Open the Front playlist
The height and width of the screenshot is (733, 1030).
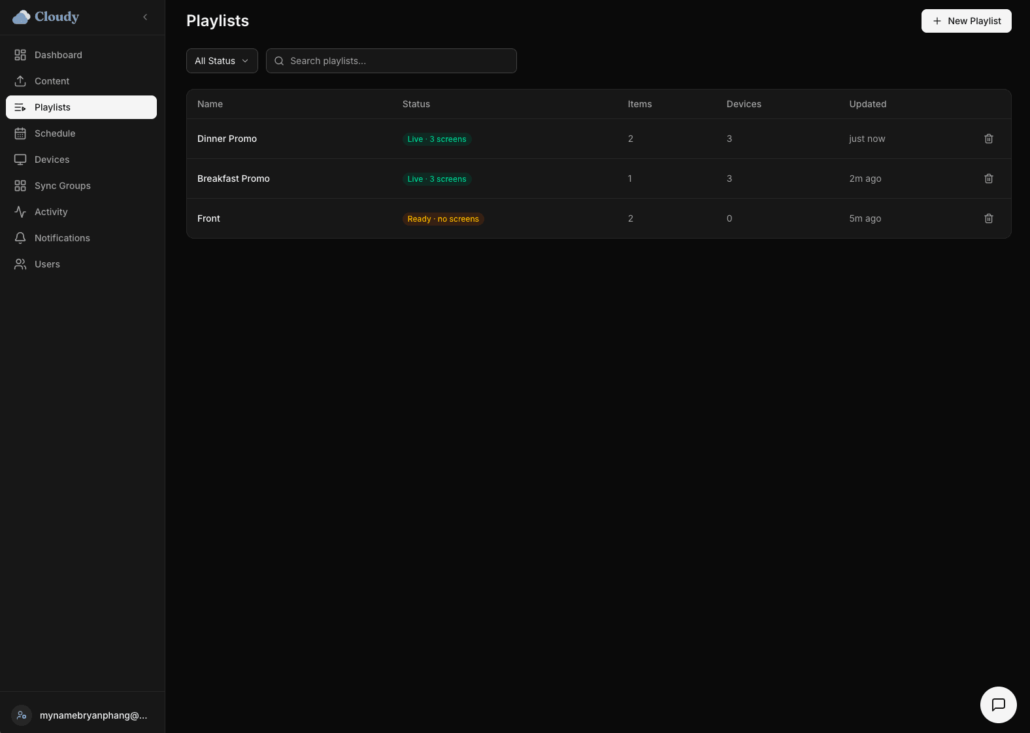click(x=208, y=218)
